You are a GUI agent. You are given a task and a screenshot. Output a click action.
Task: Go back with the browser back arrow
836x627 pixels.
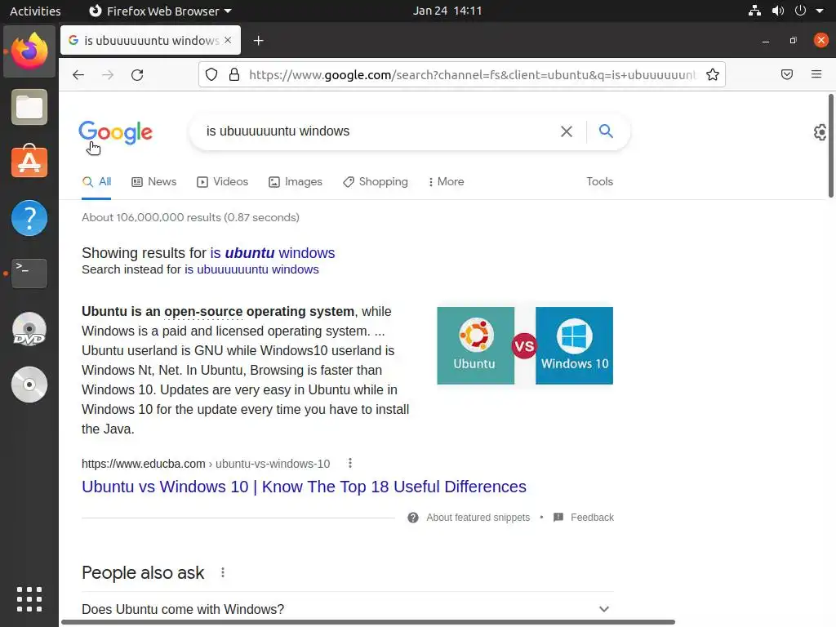tap(78, 74)
